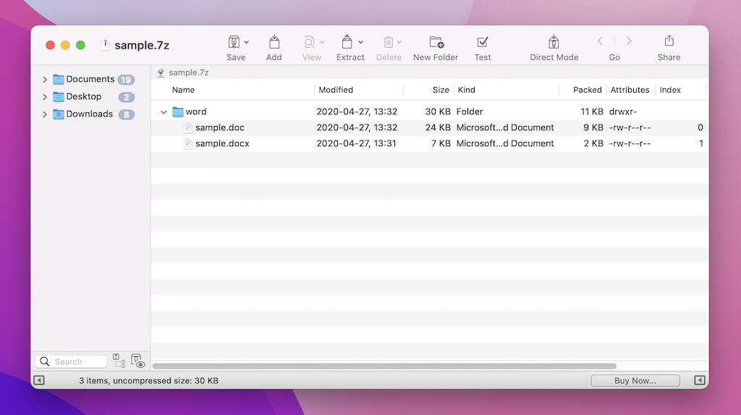
Task: Expand the Documents sidebar folder
Action: tap(45, 80)
